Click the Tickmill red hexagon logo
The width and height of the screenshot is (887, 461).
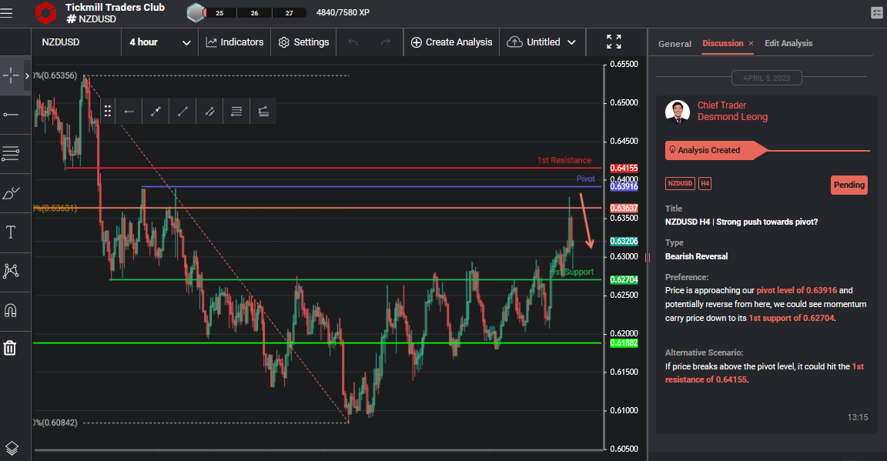pyautogui.click(x=46, y=13)
